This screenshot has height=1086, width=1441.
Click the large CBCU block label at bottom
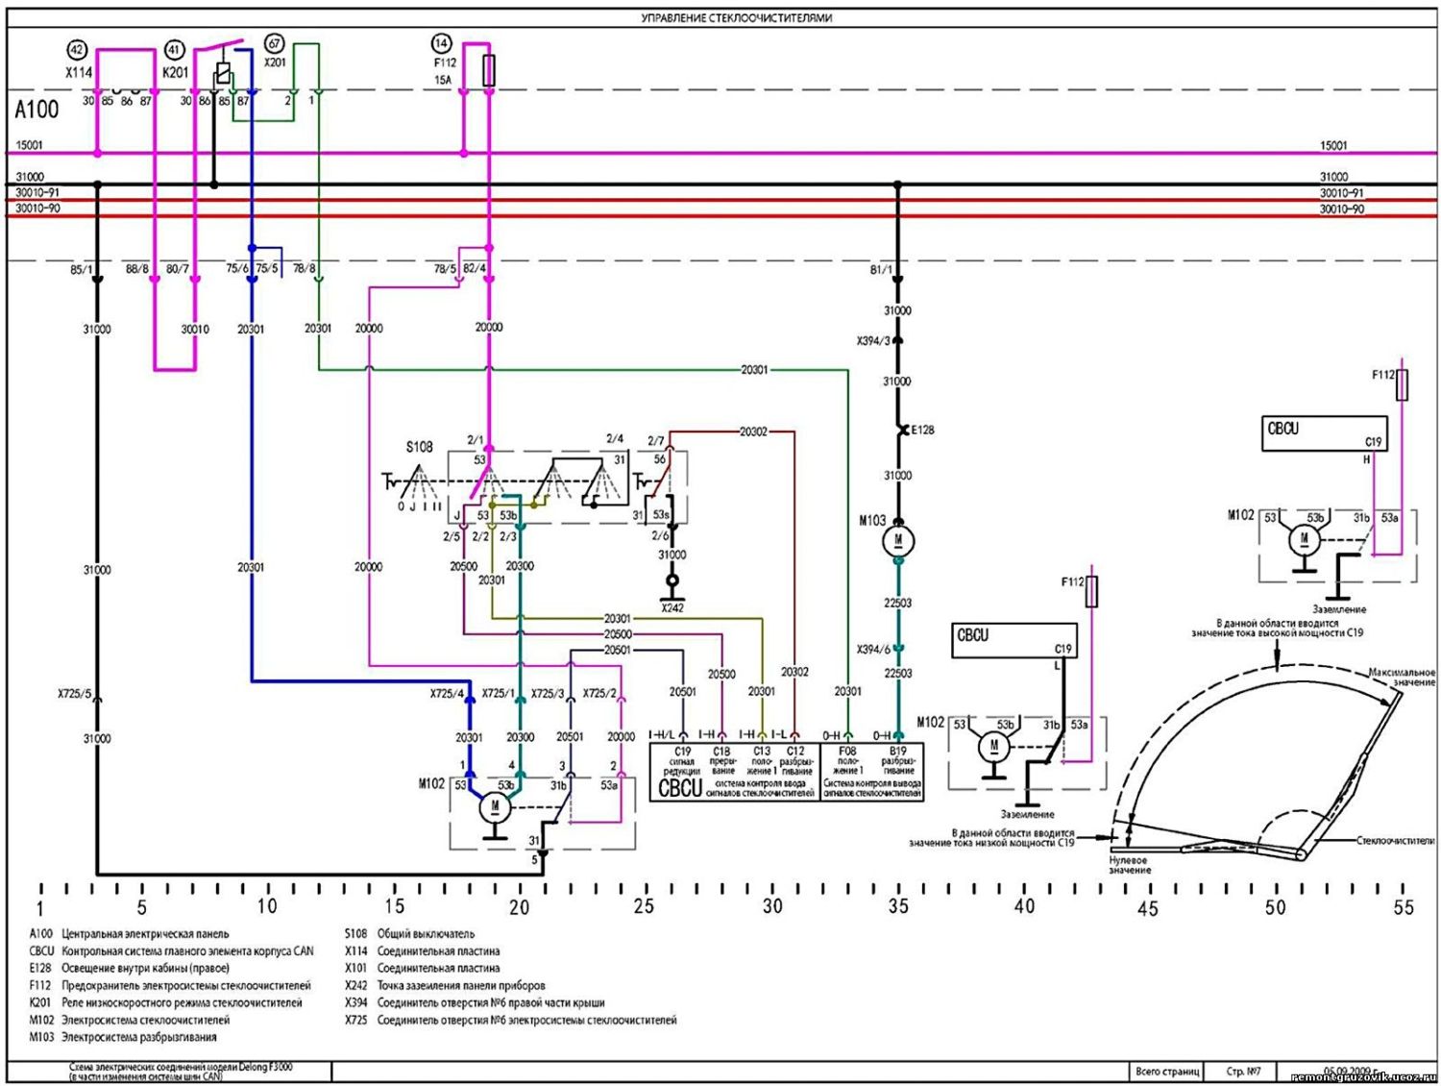(x=680, y=788)
